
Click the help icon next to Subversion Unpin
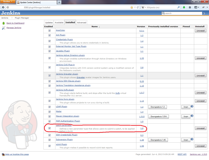tap(192, 139)
